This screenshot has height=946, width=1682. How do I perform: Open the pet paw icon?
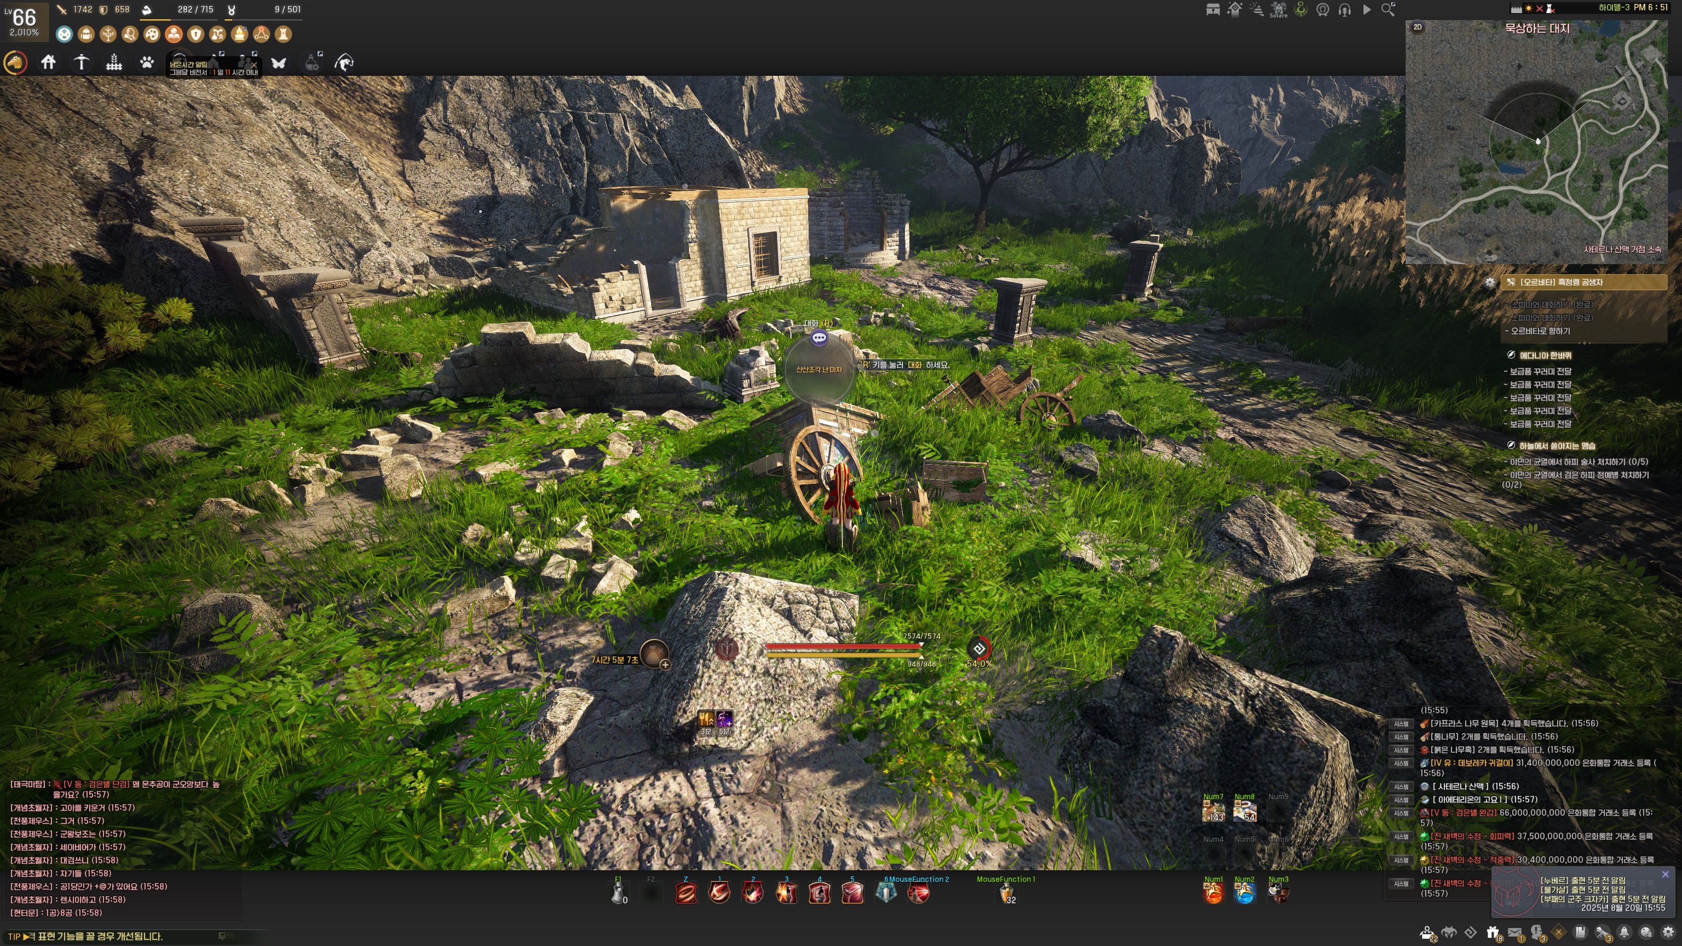click(x=147, y=63)
